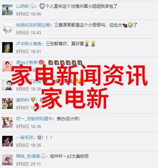Click the avatar beside 粘锅的龙虾锅边糊
Screen dimensions: 158x168
[7, 29]
